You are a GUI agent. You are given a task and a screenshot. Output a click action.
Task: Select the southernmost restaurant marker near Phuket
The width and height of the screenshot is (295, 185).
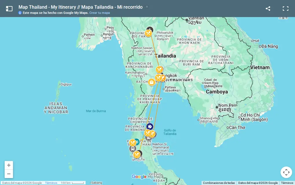coord(137,155)
